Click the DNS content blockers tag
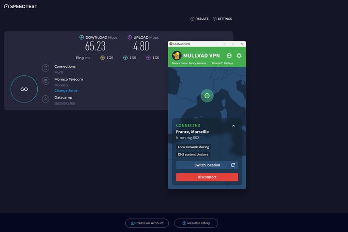 [x=193, y=154]
